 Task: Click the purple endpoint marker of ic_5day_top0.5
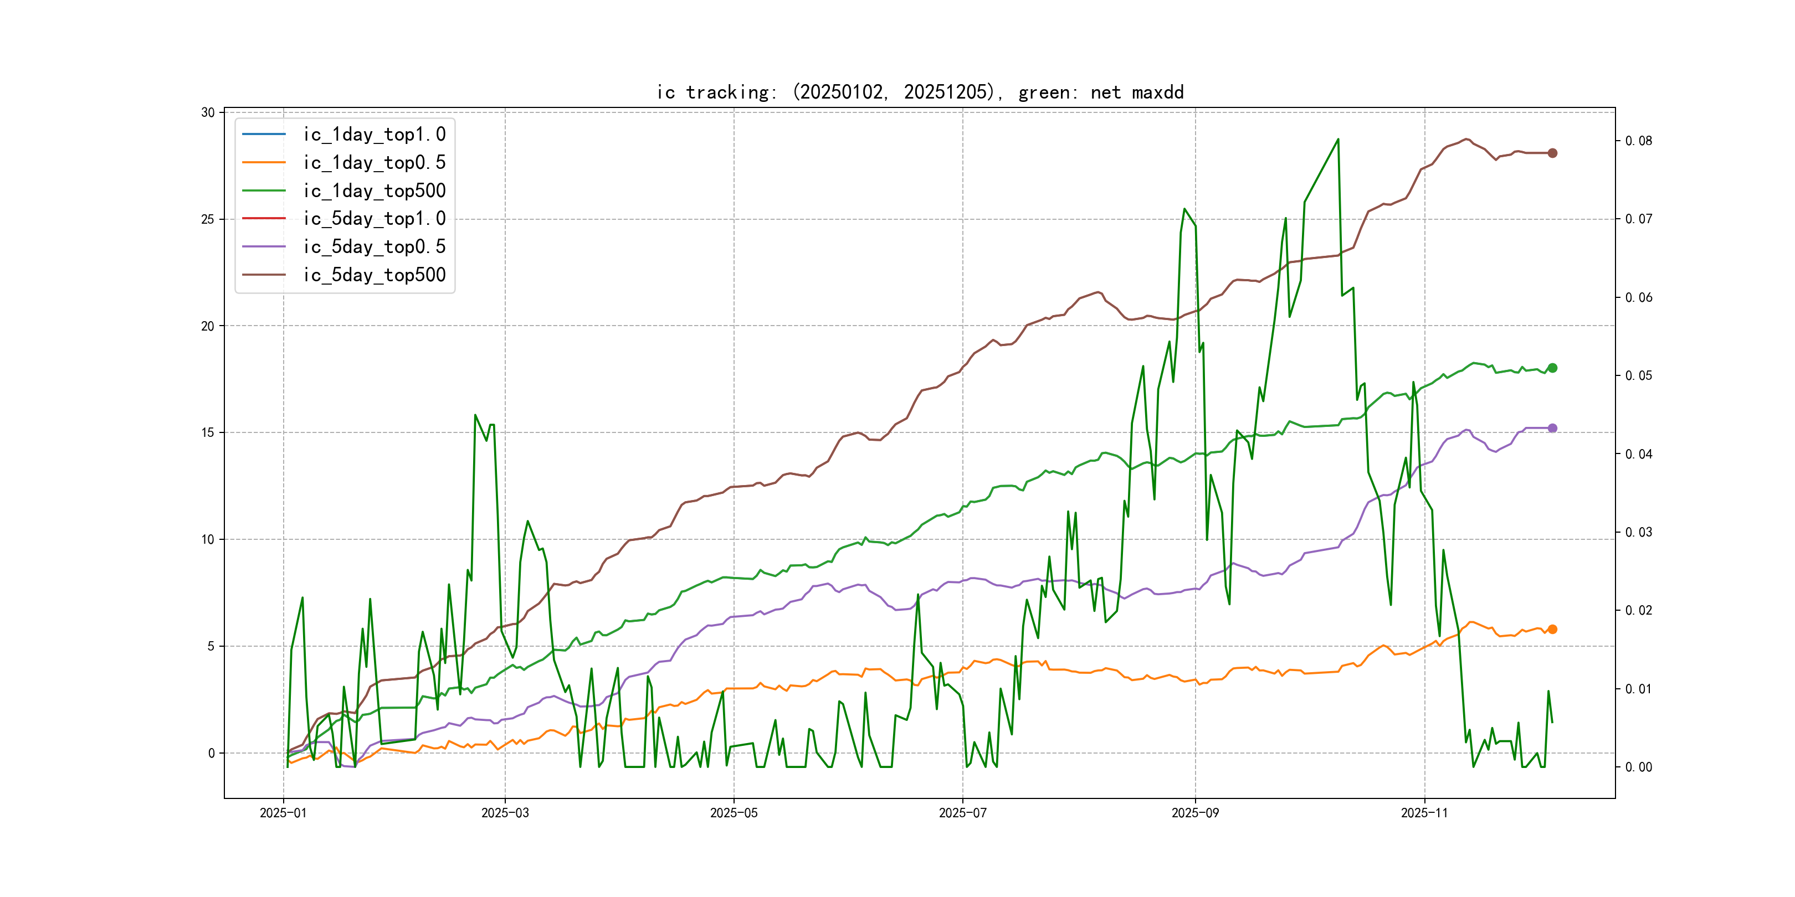pyautogui.click(x=1552, y=429)
